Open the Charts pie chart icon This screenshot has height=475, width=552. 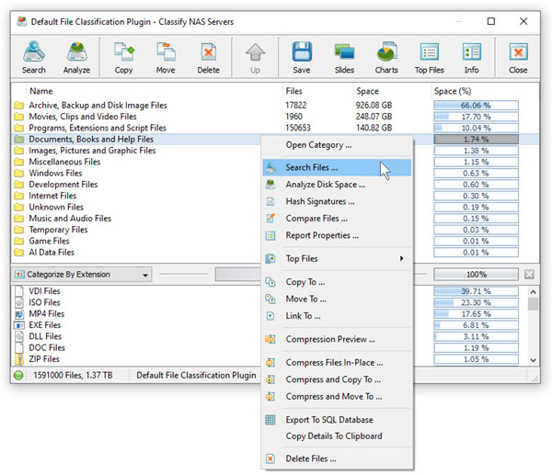point(386,52)
